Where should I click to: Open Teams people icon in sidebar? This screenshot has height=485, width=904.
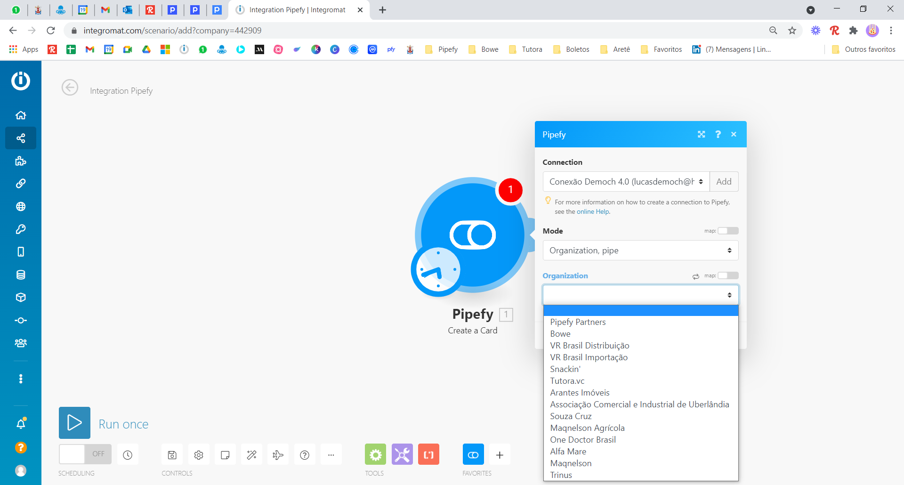point(21,343)
